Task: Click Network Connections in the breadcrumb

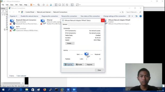Action: click(x=60, y=12)
